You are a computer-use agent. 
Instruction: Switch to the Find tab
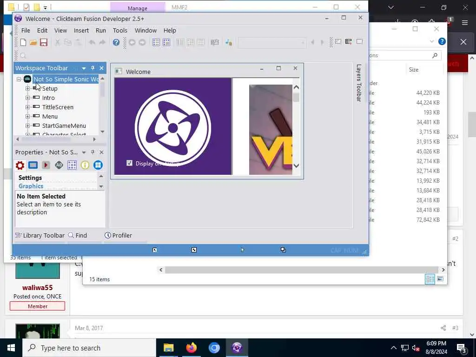[78, 235]
